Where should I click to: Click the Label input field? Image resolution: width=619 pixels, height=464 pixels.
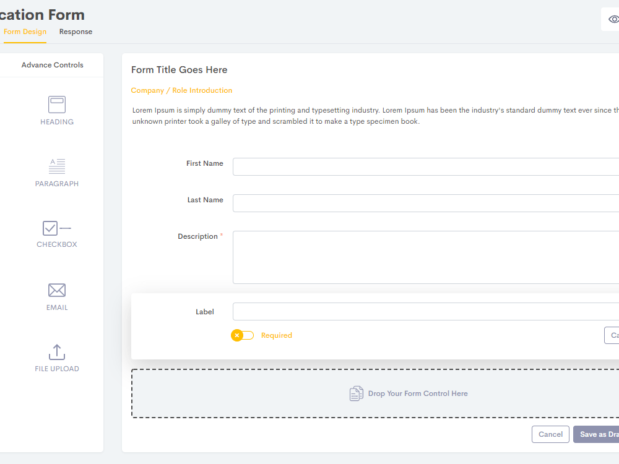(426, 311)
